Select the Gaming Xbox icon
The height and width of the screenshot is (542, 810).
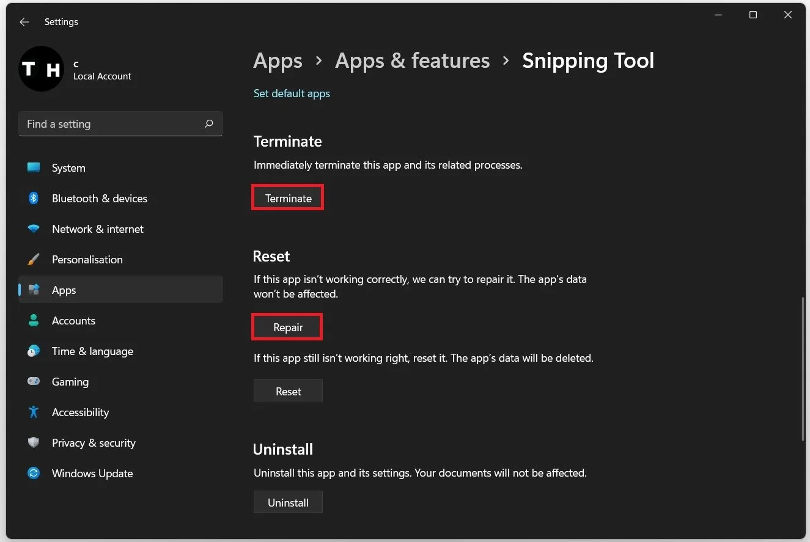click(33, 381)
